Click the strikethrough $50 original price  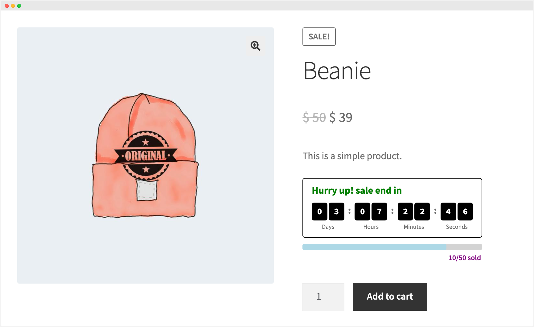(x=314, y=117)
